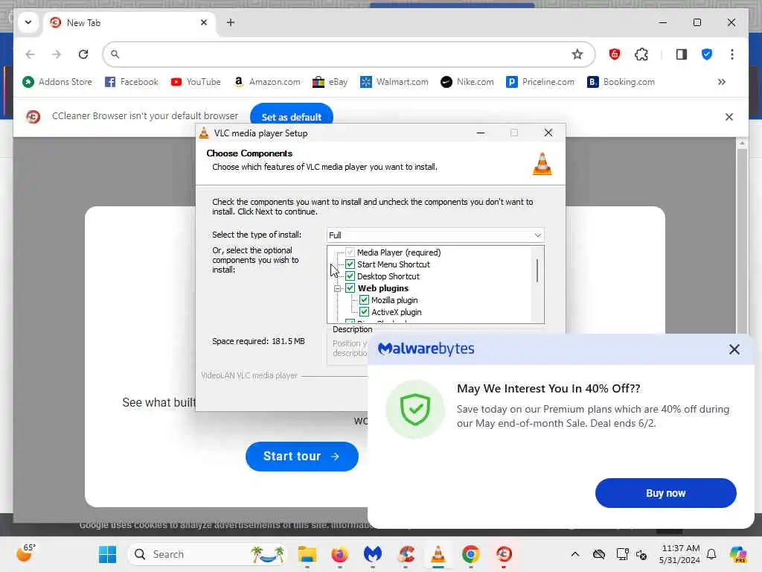Open the Nike.com bookmark
762x572 pixels.
click(467, 82)
